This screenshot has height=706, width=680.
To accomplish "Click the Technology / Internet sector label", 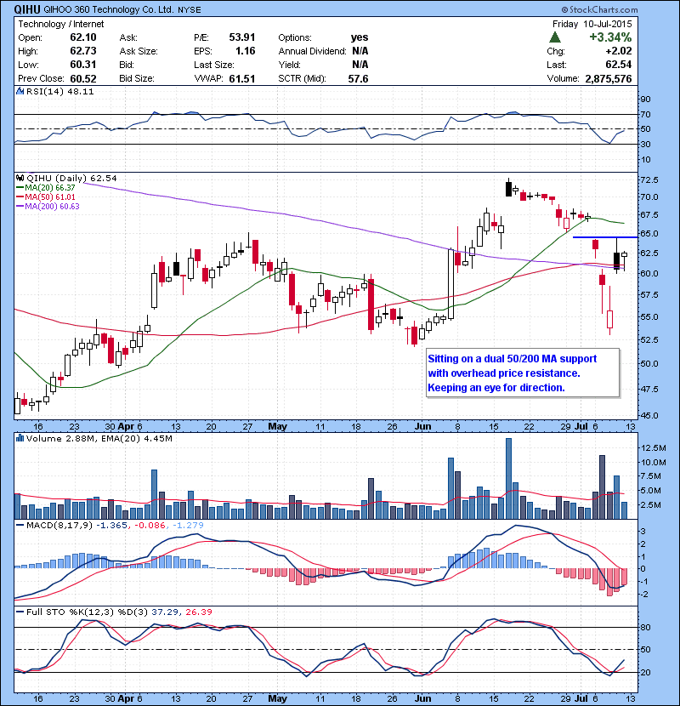I will pos(60,24).
